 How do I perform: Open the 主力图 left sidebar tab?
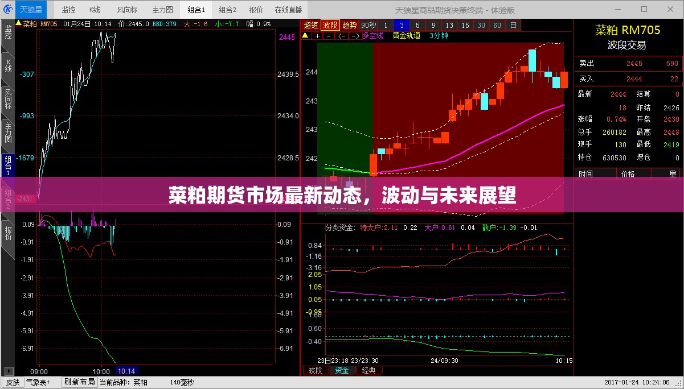[x=8, y=132]
